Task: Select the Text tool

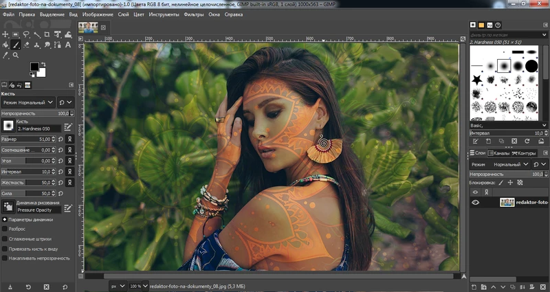Action: (68, 45)
